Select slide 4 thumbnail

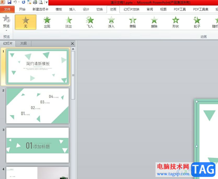point(38,173)
